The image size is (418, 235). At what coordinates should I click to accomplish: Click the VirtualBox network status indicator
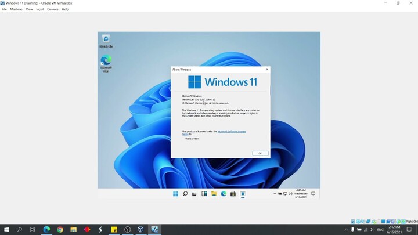(x=369, y=222)
